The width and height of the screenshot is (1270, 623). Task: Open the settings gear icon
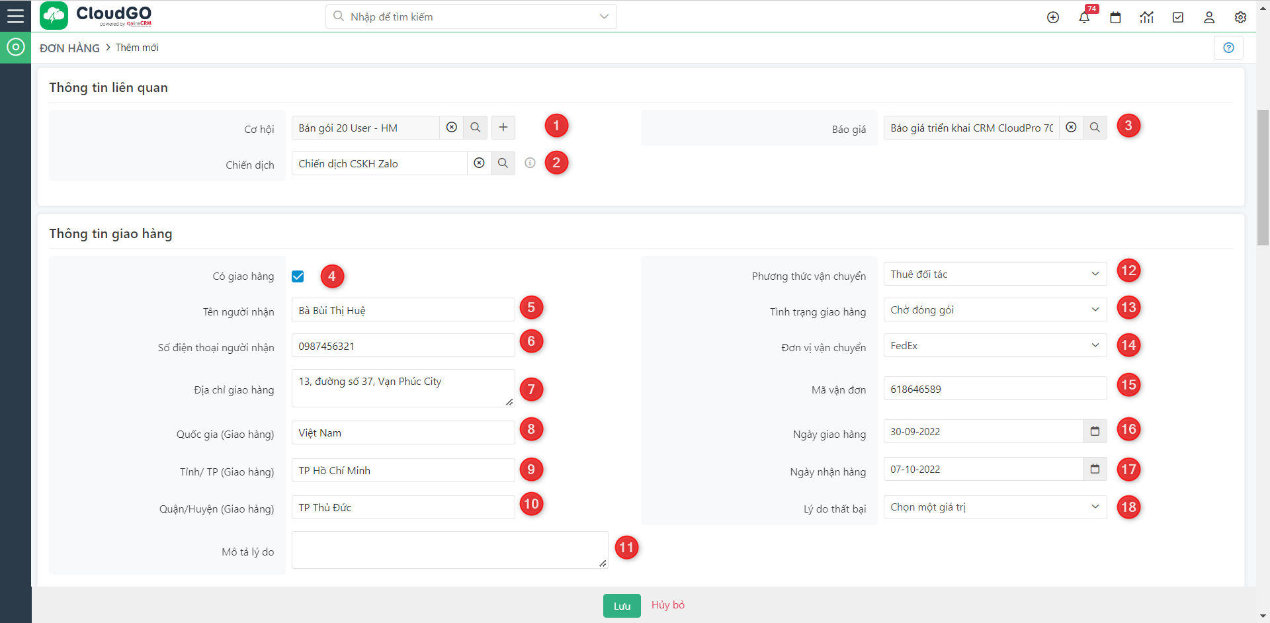coord(1240,18)
